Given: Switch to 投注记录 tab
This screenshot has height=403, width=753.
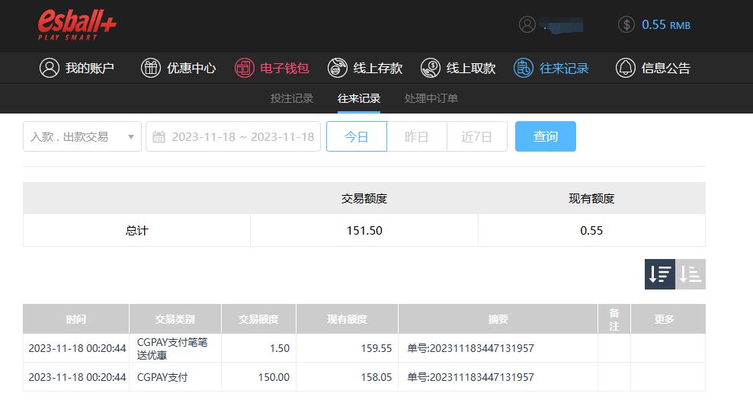Looking at the screenshot, I should 291,98.
